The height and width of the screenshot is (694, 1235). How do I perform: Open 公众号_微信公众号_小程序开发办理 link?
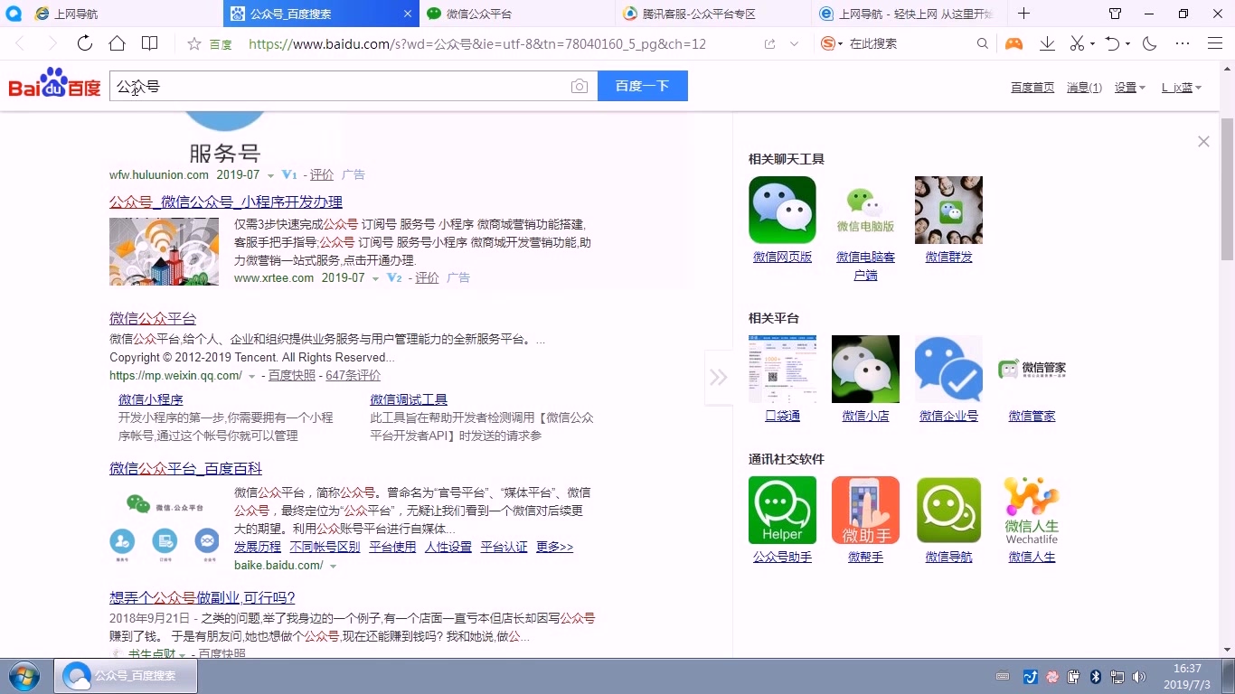226,202
